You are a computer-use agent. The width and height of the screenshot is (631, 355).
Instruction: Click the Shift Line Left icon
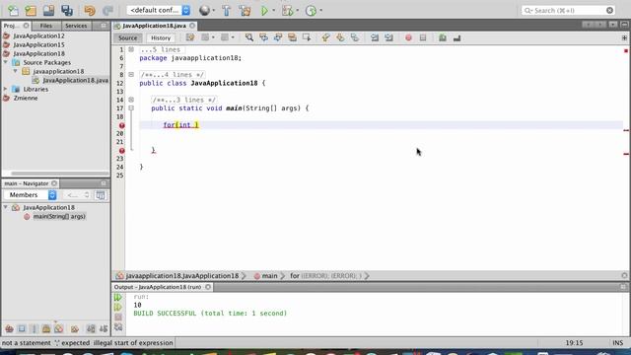(x=375, y=37)
